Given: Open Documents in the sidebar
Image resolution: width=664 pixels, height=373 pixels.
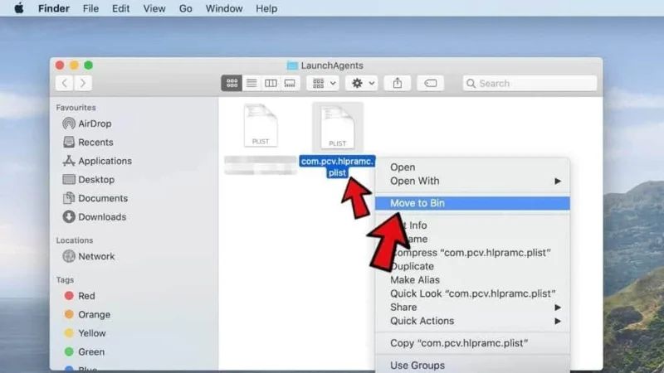Looking at the screenshot, I should click(95, 198).
